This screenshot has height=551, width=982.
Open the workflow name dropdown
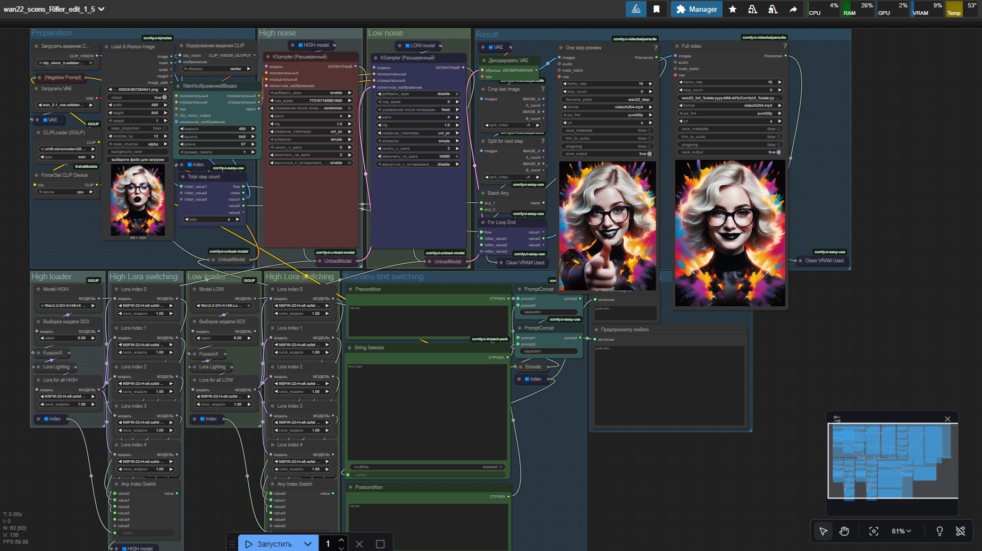tap(102, 9)
